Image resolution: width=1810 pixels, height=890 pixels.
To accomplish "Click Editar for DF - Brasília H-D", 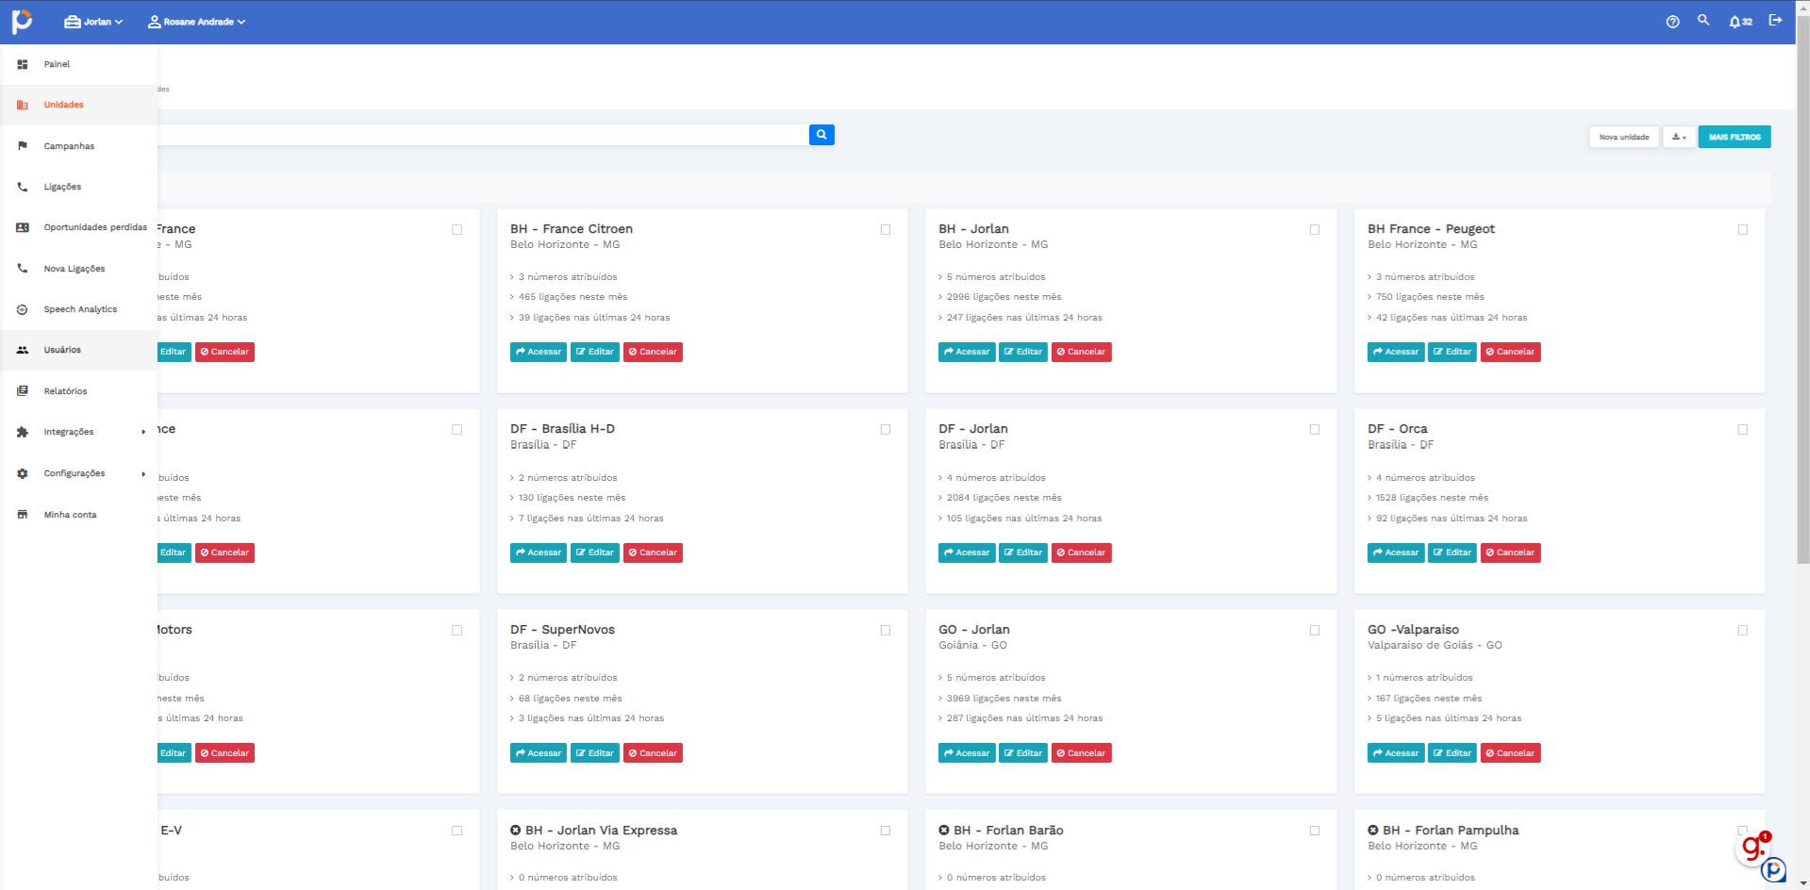I will pyautogui.click(x=595, y=552).
